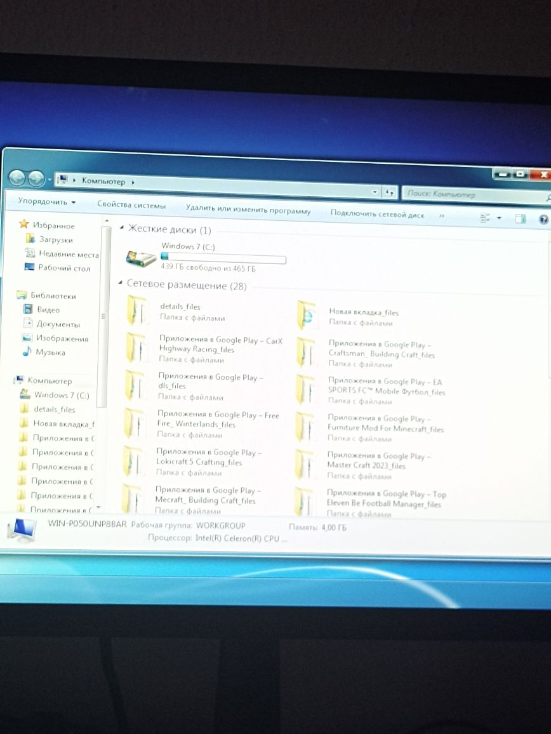Select EA SPORTS FC Mobile Футбол_files folder icon
This screenshot has height=734, width=551.
(x=306, y=389)
